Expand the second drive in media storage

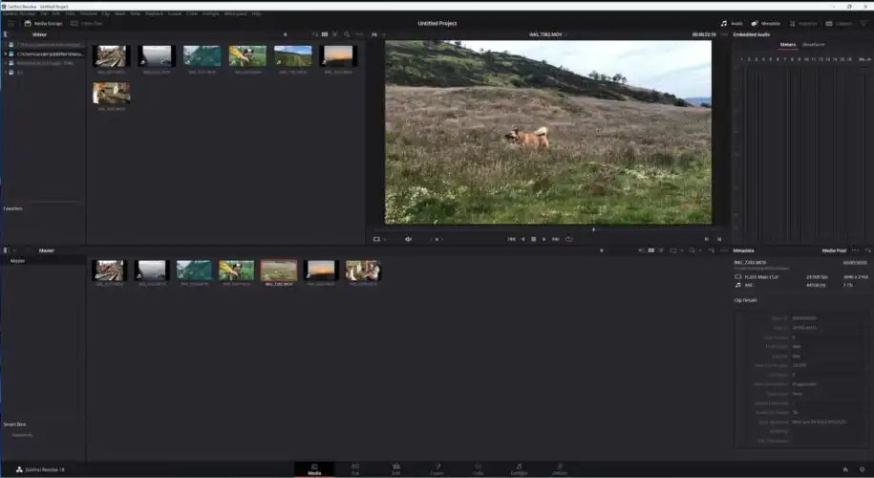pos(6,54)
